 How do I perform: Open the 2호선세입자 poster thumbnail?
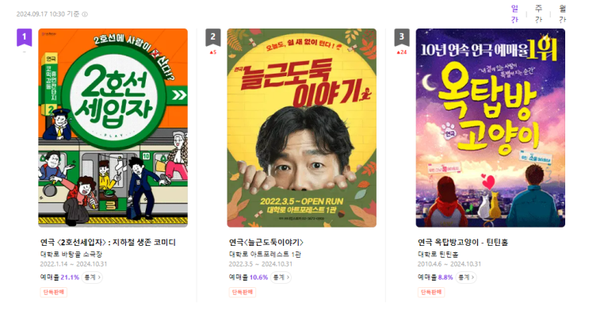coord(113,128)
